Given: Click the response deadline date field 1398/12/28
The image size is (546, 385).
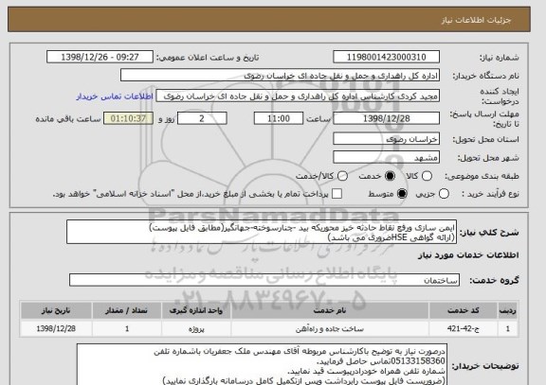Looking at the screenshot, I should (386, 118).
